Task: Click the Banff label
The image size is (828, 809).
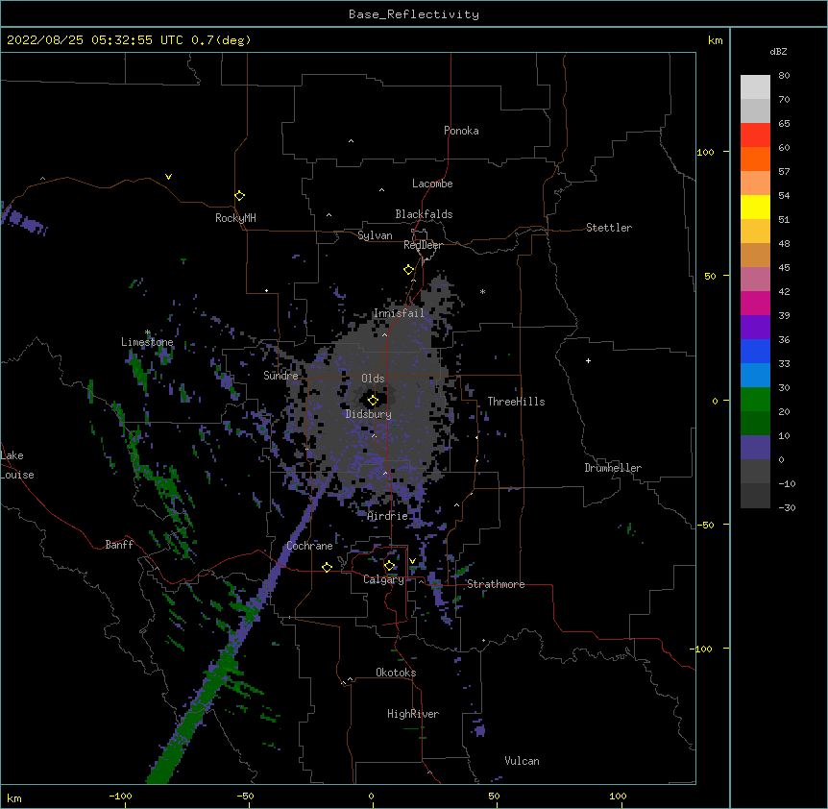Action: click(119, 545)
